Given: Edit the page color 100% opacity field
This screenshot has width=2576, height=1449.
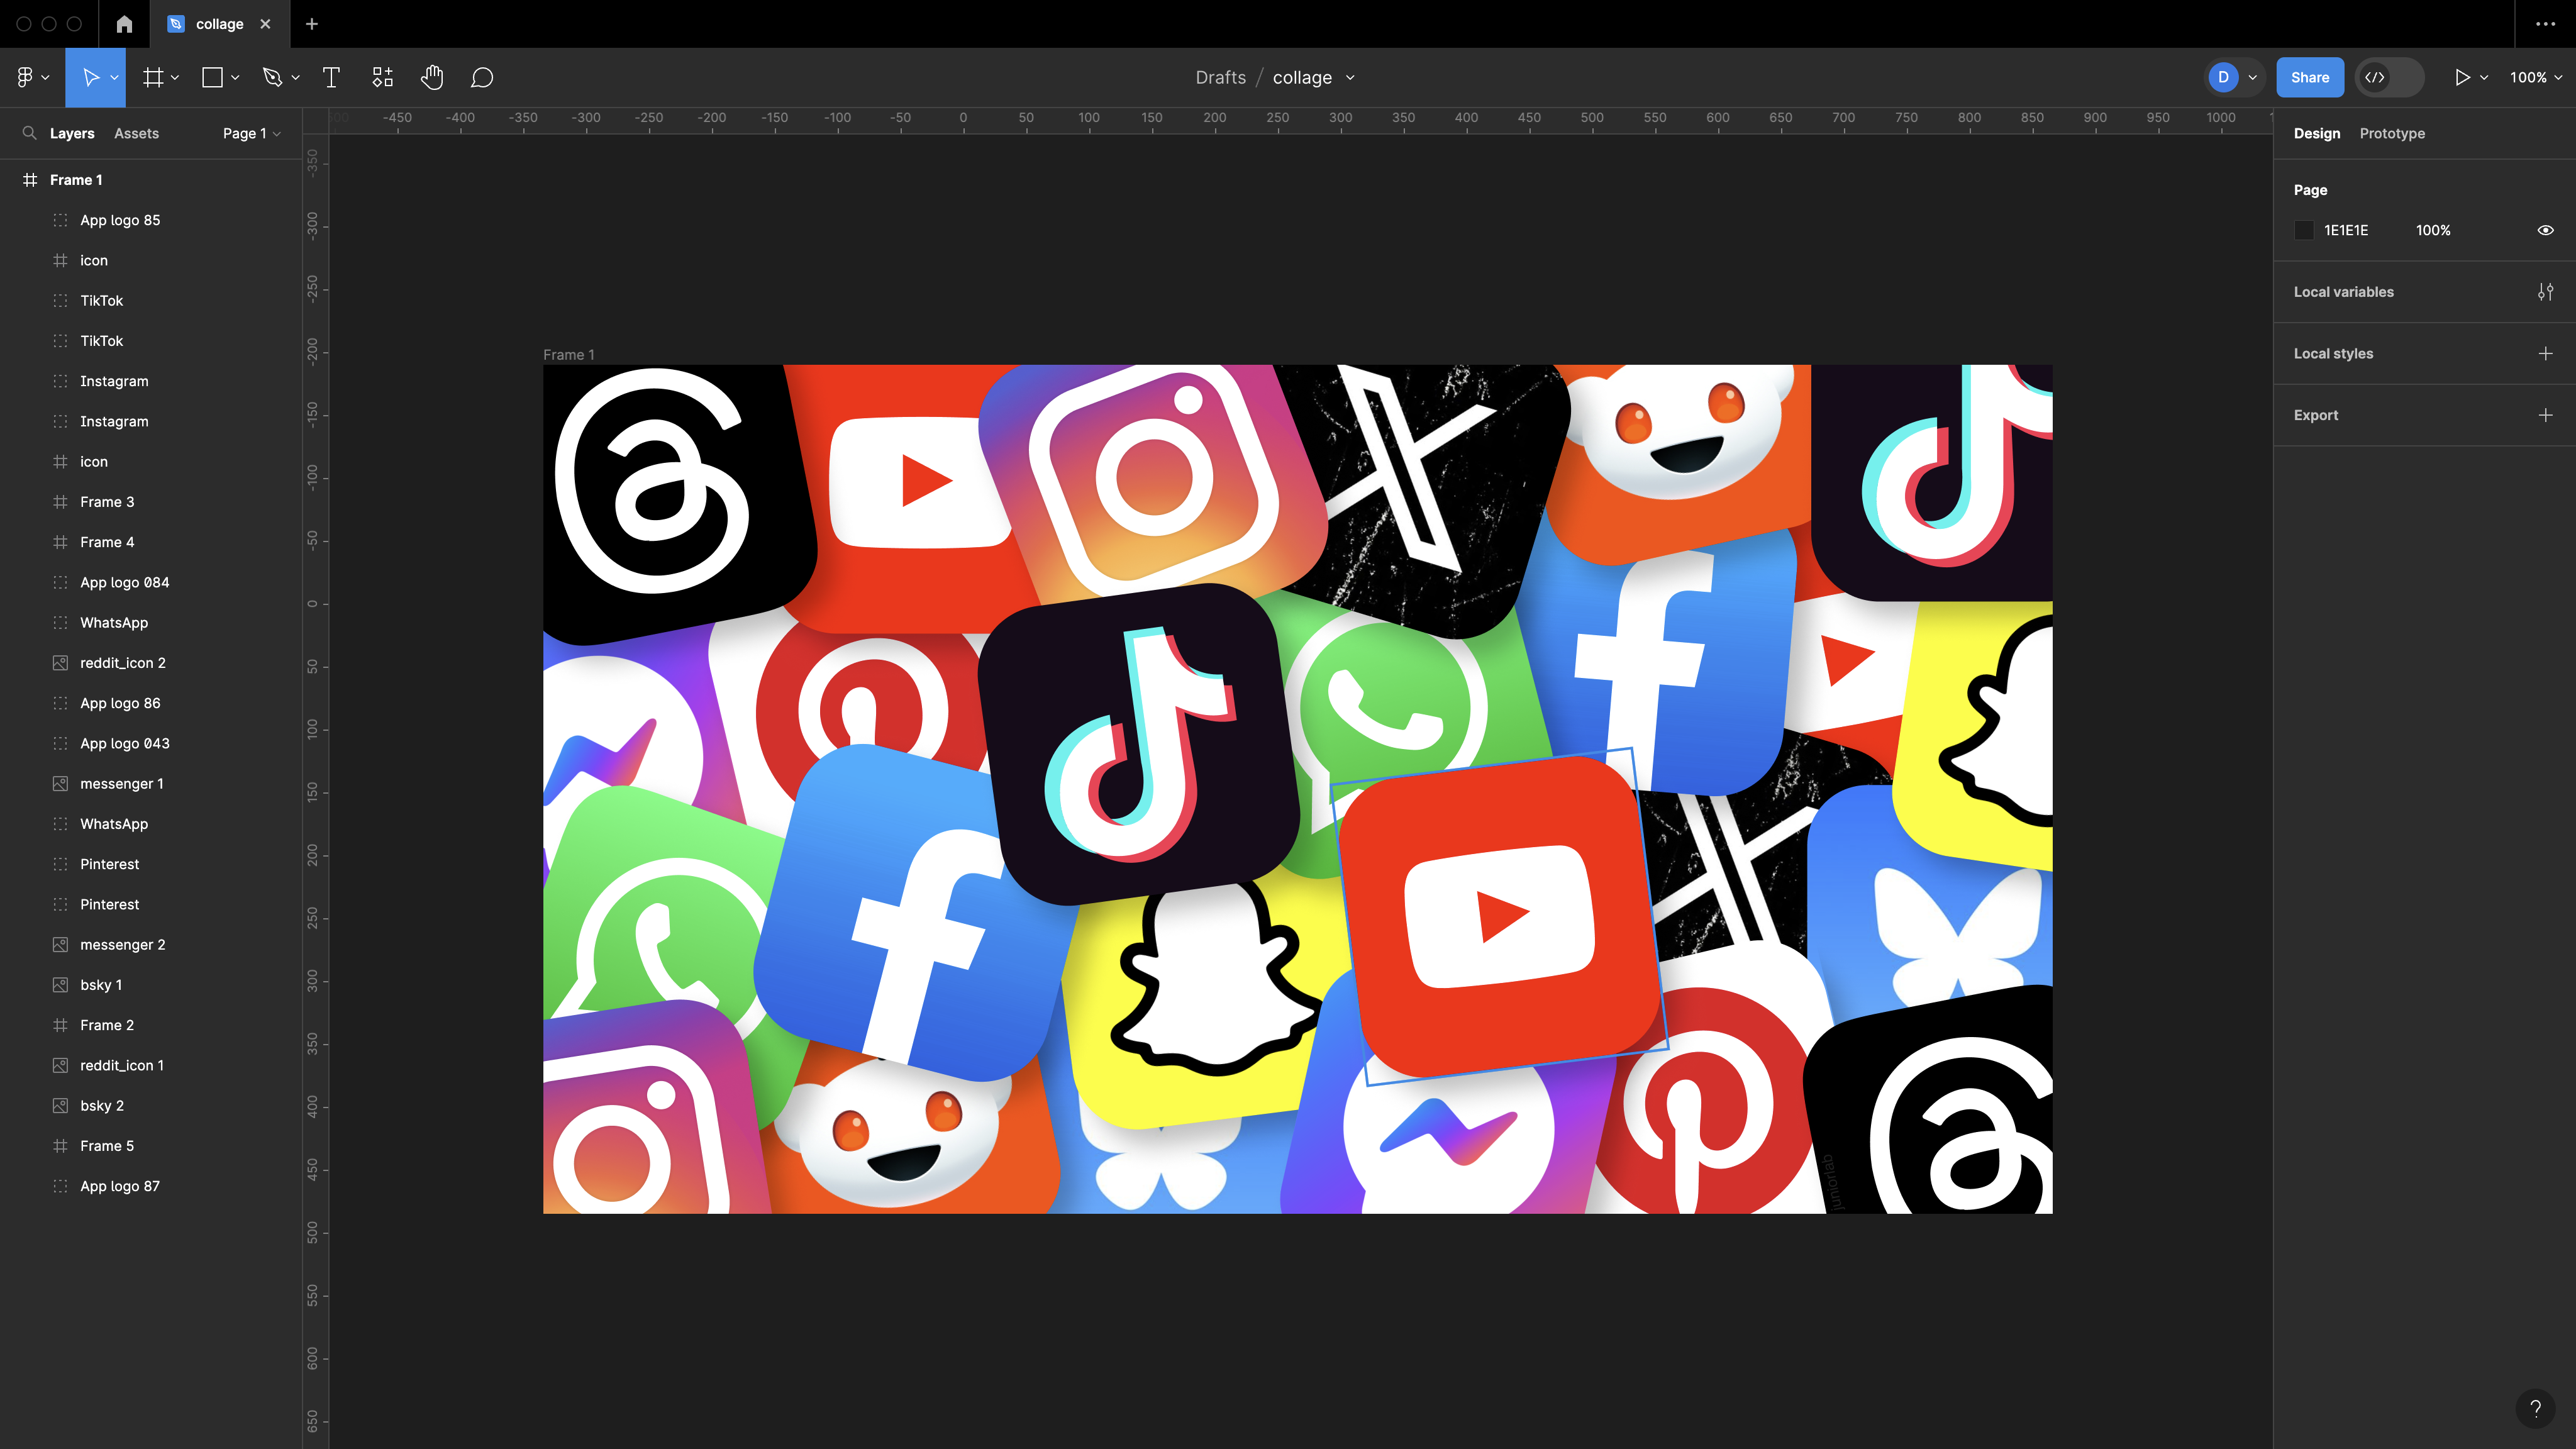Looking at the screenshot, I should [x=2433, y=230].
